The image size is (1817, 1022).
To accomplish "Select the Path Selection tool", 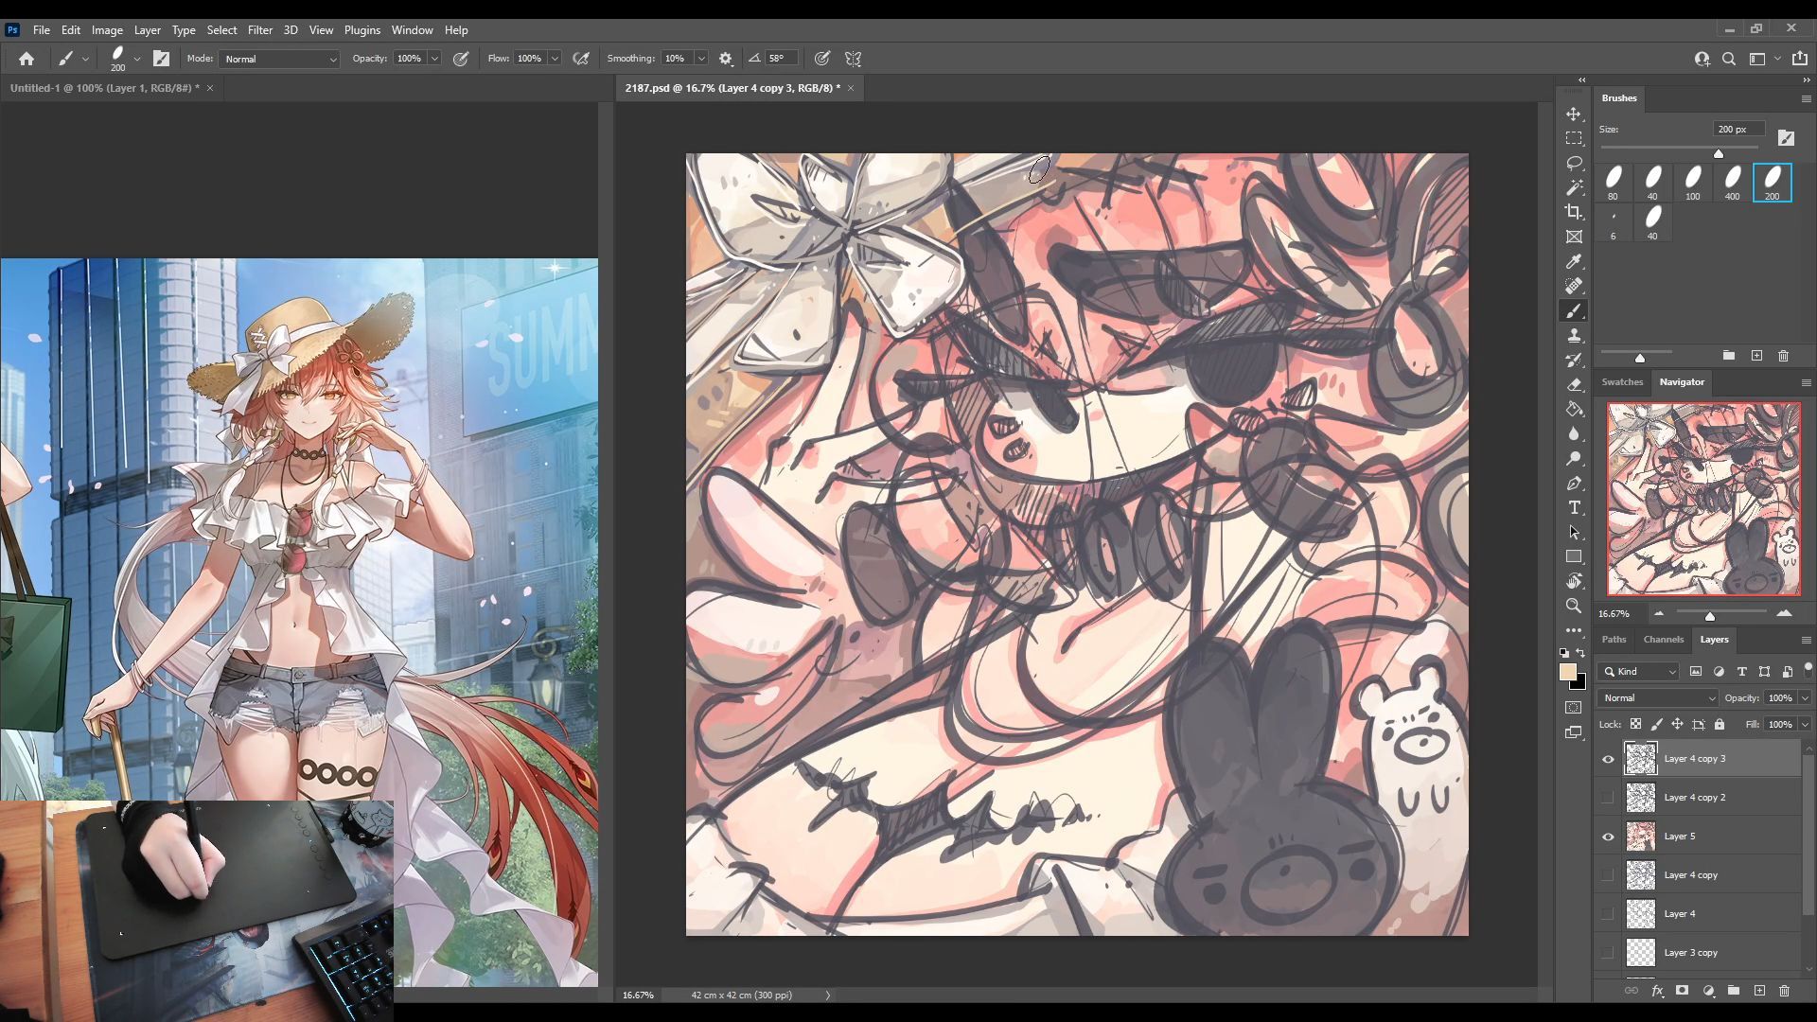I will (1574, 532).
